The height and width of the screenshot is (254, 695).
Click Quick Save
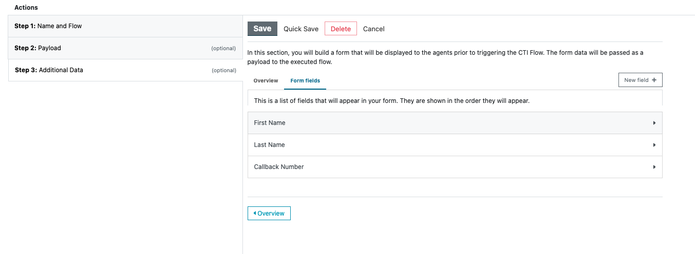301,29
